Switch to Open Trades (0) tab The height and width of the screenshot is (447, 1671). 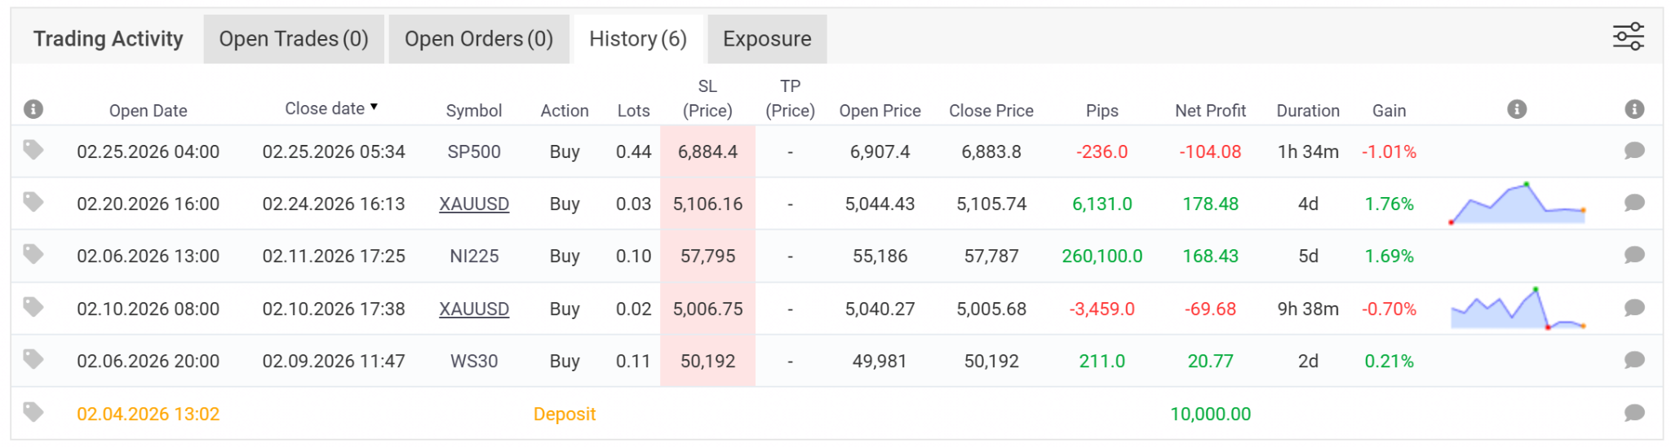tap(294, 39)
